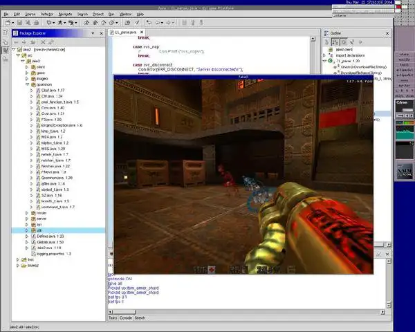Expand import declarations in the Outline
The width and height of the screenshot is (415, 332).
324,55
